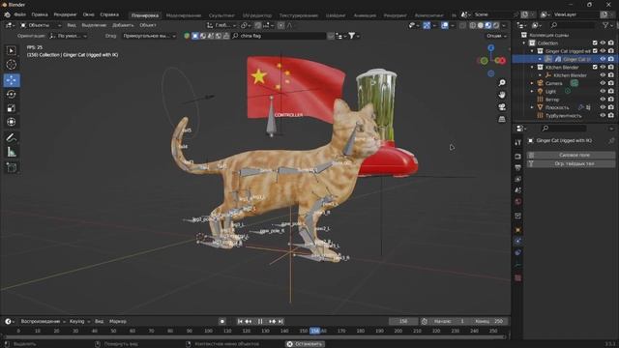The height and width of the screenshot is (348, 619).
Task: Open the orientation По умол... dropdown
Action: pyautogui.click(x=68, y=36)
